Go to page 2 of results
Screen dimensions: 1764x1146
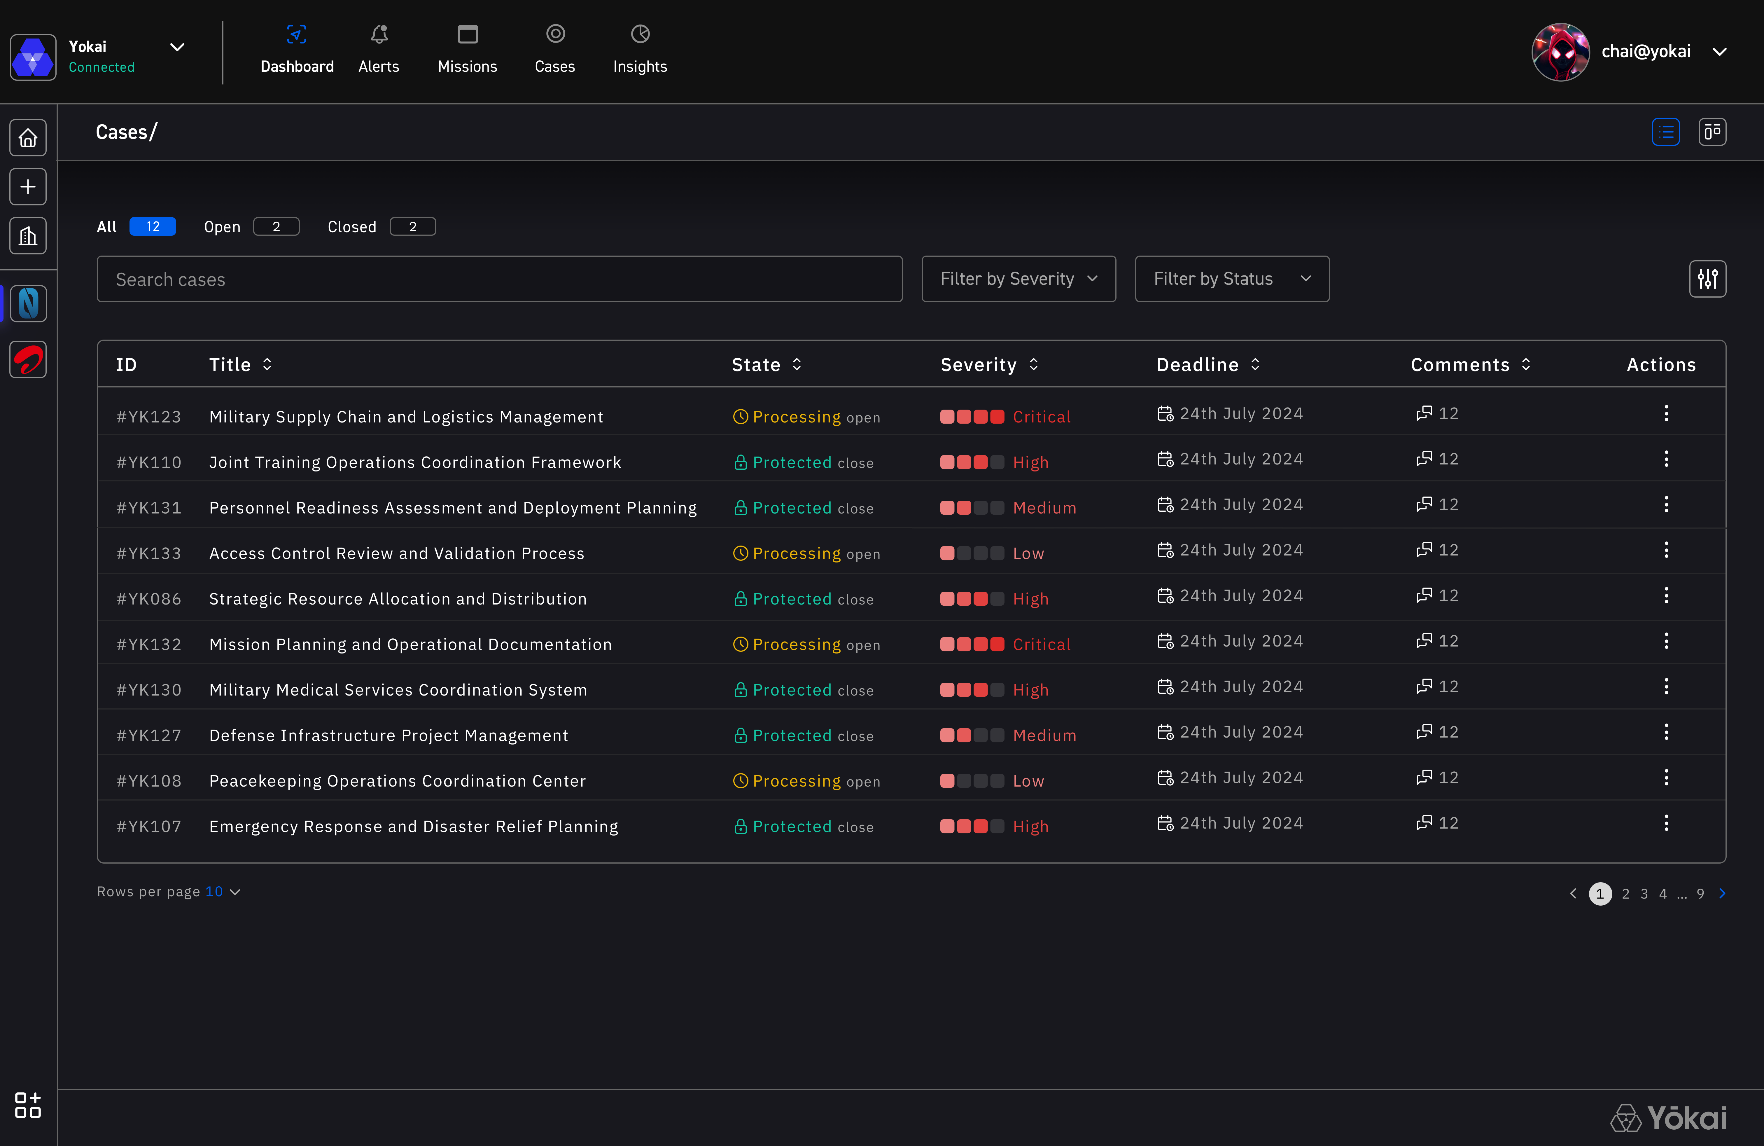pyautogui.click(x=1625, y=894)
